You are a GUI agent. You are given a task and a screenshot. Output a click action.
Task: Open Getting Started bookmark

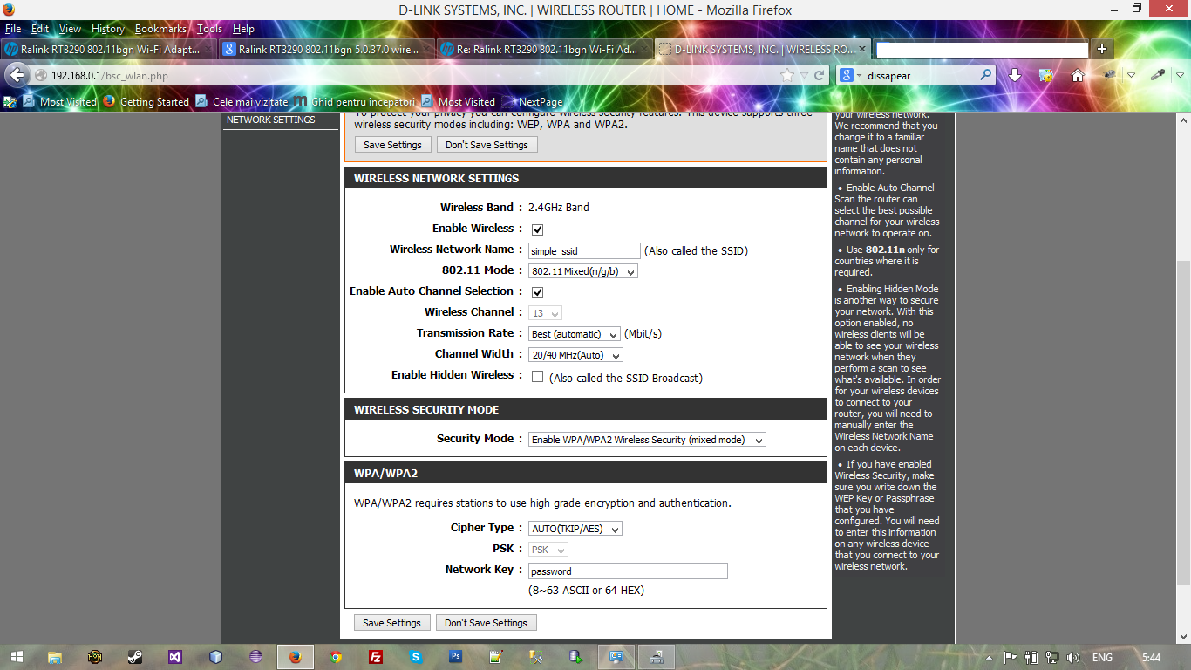click(x=146, y=102)
